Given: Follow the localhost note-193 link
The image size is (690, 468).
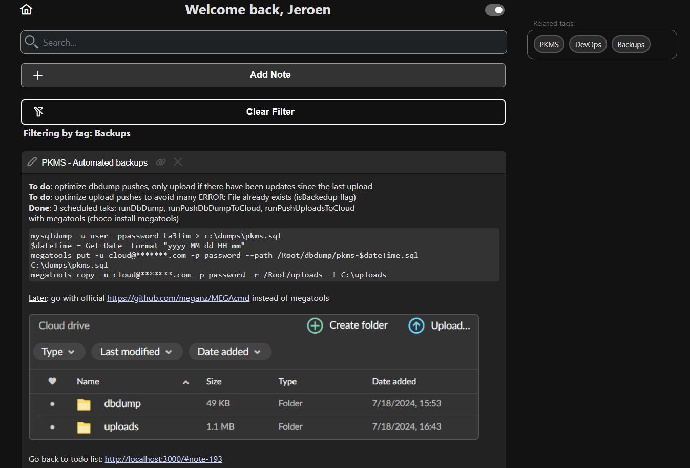Looking at the screenshot, I should pos(163,459).
